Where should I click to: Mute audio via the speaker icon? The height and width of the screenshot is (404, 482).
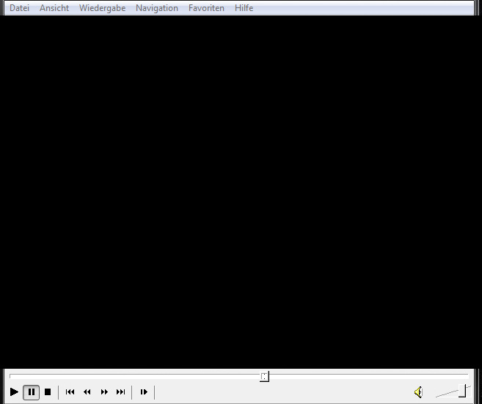(418, 392)
